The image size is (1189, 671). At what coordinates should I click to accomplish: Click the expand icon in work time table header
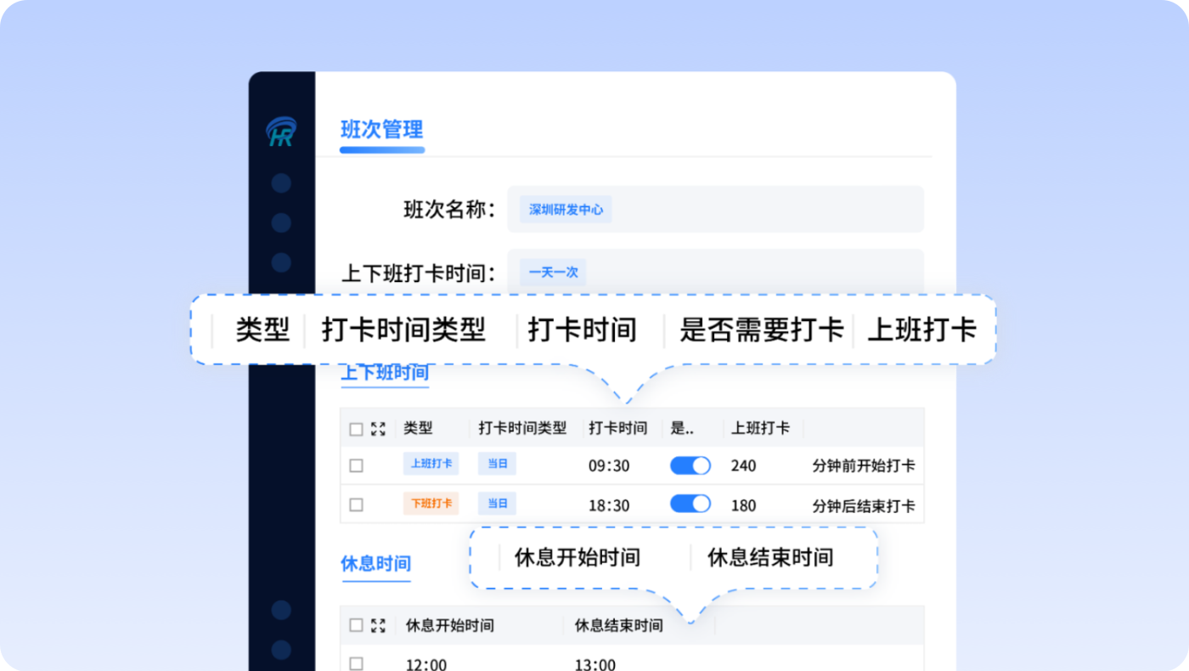click(x=379, y=429)
